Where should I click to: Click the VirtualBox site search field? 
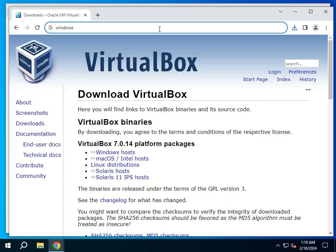pyautogui.click(x=302, y=64)
